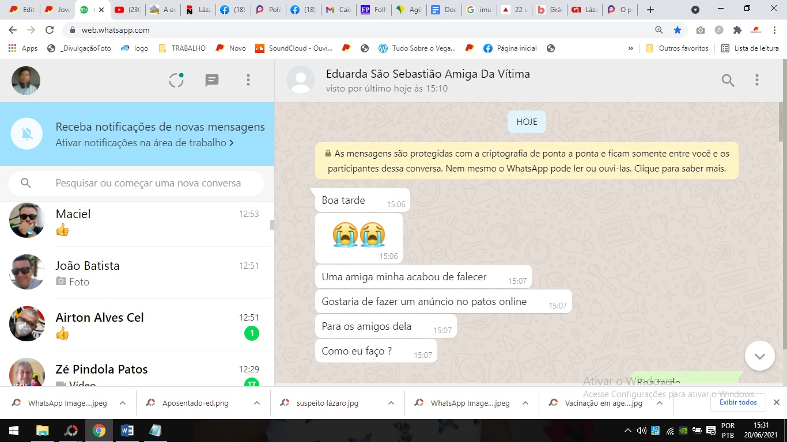Screen dimensions: 787x442
Task: Open conversation options menu in chat header
Action: click(x=756, y=80)
